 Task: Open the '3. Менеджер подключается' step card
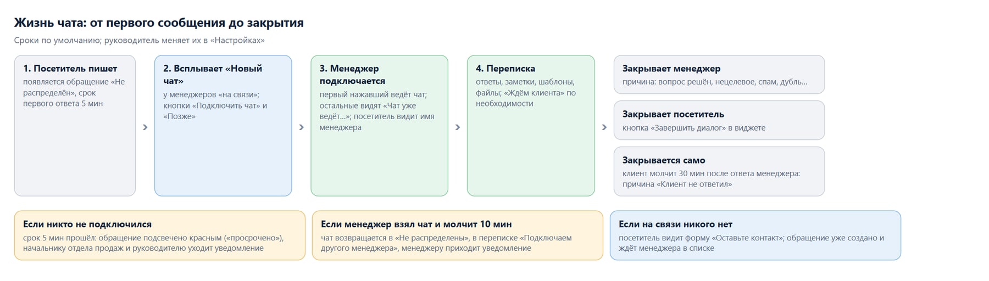(x=379, y=126)
